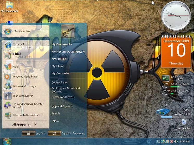Screen dimensions: 194x145
Task: Open Help and Support
Action: click(61, 106)
